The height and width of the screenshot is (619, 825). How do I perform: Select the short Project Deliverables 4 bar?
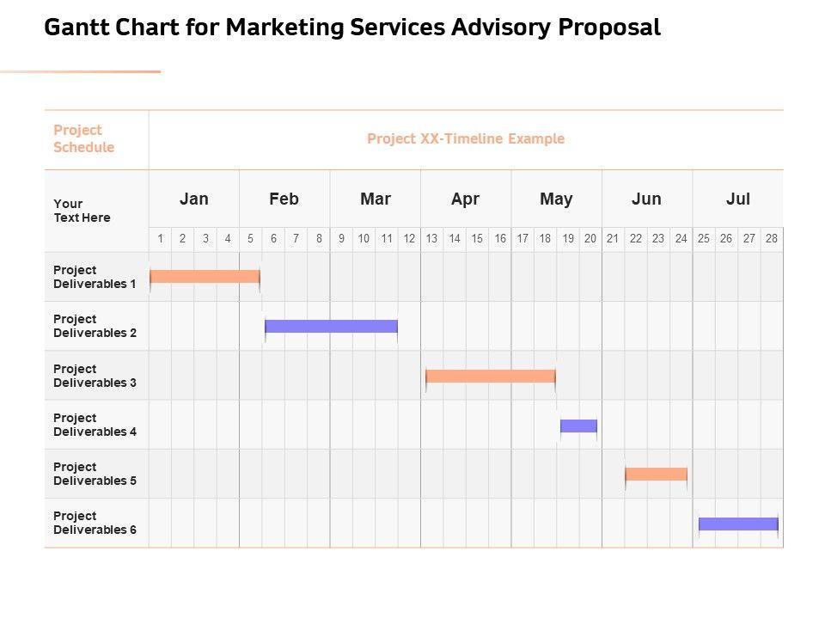pos(578,426)
